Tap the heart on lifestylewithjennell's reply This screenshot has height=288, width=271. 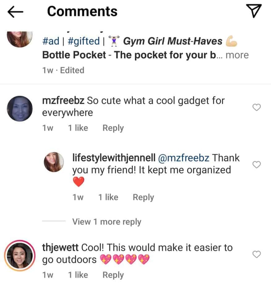[256, 165]
